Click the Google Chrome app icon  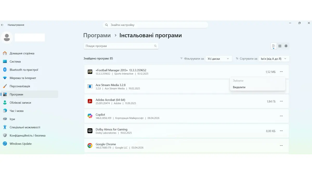pyautogui.click(x=90, y=146)
